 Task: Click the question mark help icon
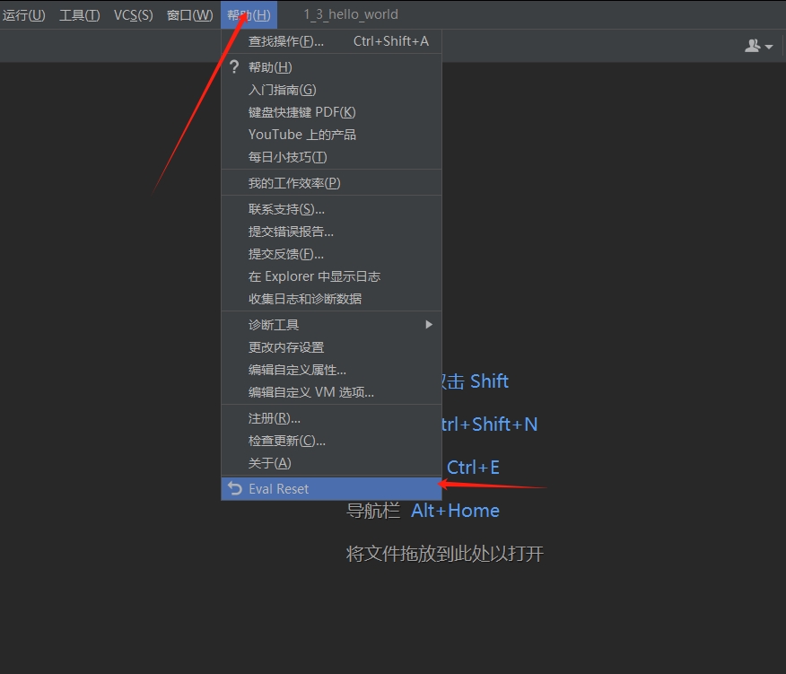pos(235,67)
